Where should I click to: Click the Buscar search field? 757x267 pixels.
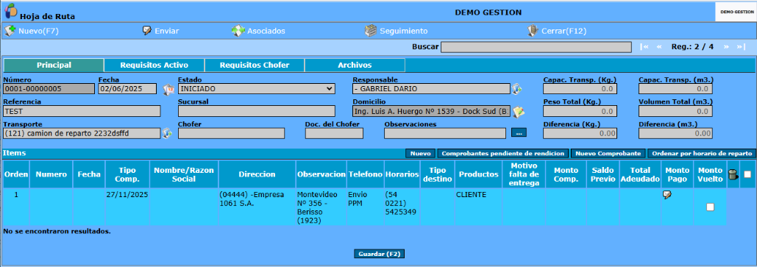[536, 47]
